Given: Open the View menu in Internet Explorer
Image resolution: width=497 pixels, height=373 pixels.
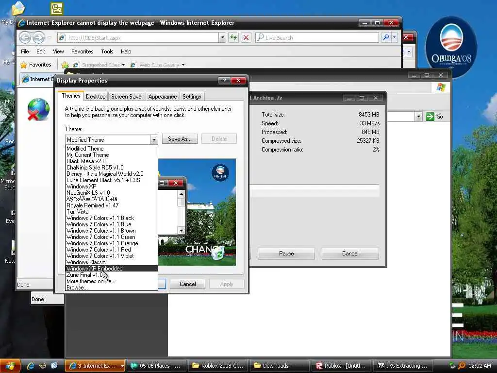Looking at the screenshot, I should pos(58,51).
